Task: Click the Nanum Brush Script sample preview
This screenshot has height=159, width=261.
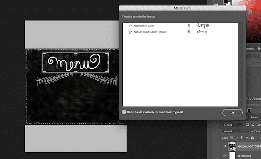Action: click(x=202, y=31)
